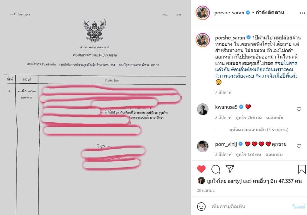This screenshot has height=215, width=307.
Task: Click the โพสต์ post button
Action: (299, 207)
